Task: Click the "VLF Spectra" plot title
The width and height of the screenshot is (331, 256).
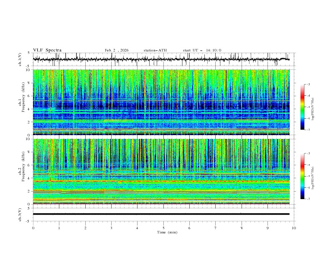Action: 47,50
